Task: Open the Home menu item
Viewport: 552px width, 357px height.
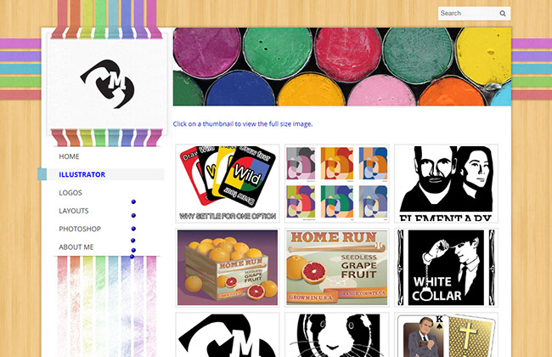Action: point(69,156)
